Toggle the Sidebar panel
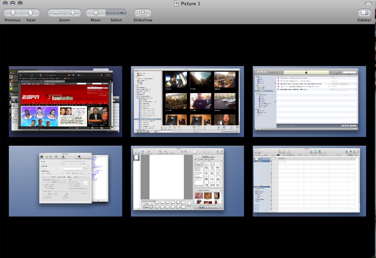Screen dimensions: 376x258 pyautogui.click(x=364, y=13)
